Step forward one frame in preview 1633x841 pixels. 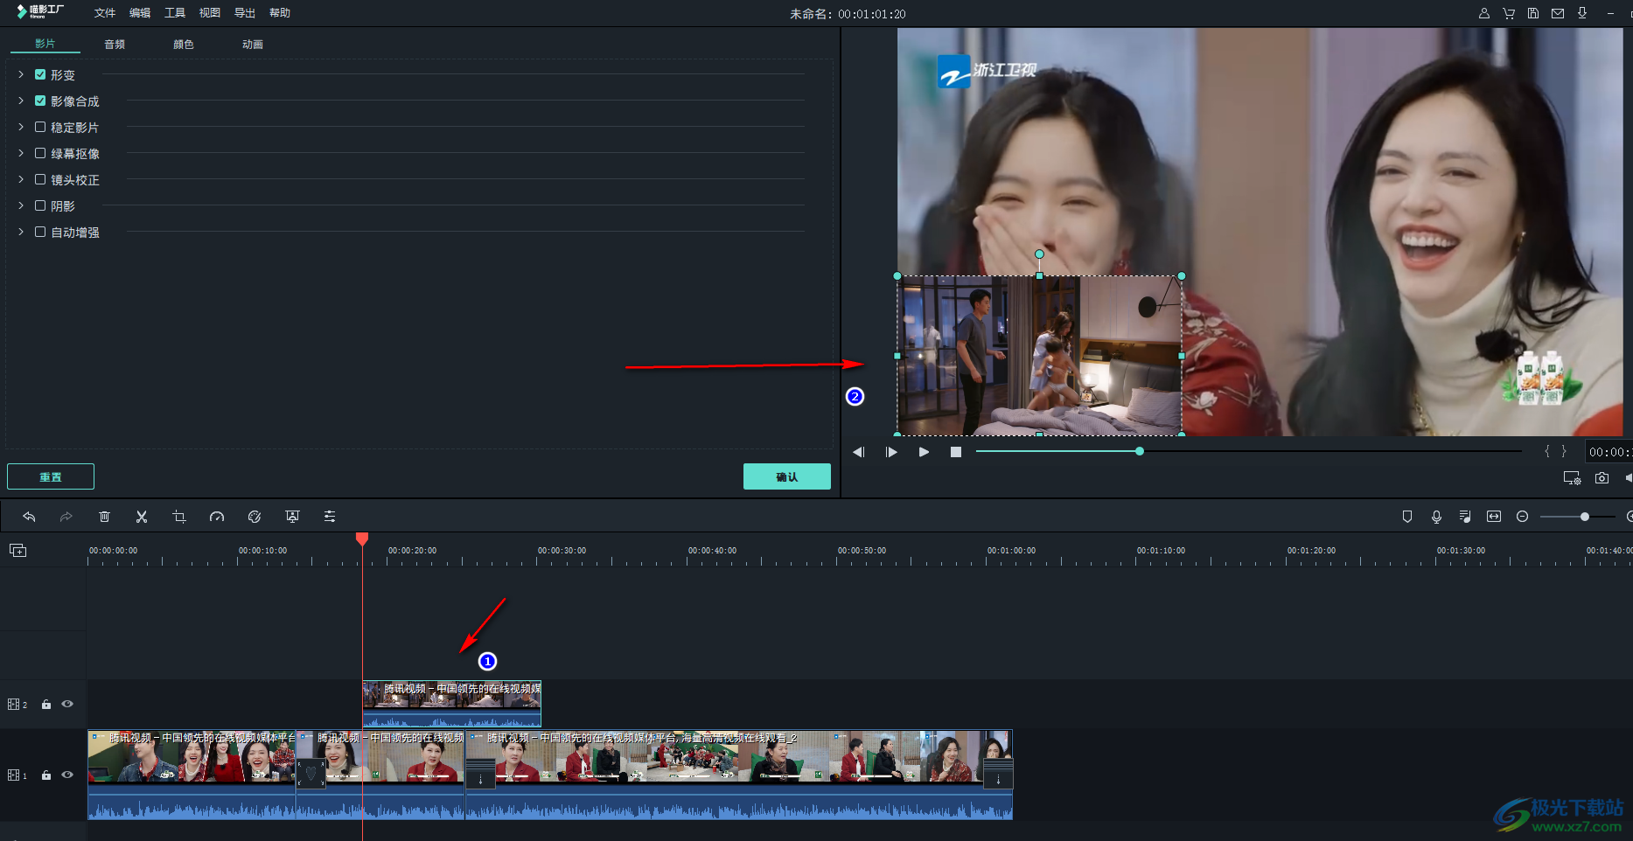click(891, 452)
